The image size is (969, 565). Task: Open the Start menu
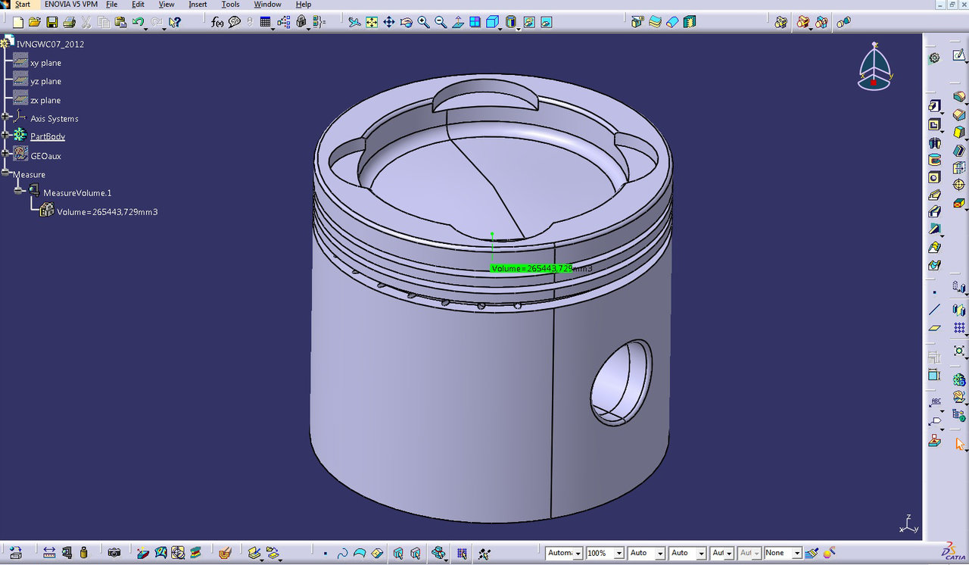pos(23,5)
